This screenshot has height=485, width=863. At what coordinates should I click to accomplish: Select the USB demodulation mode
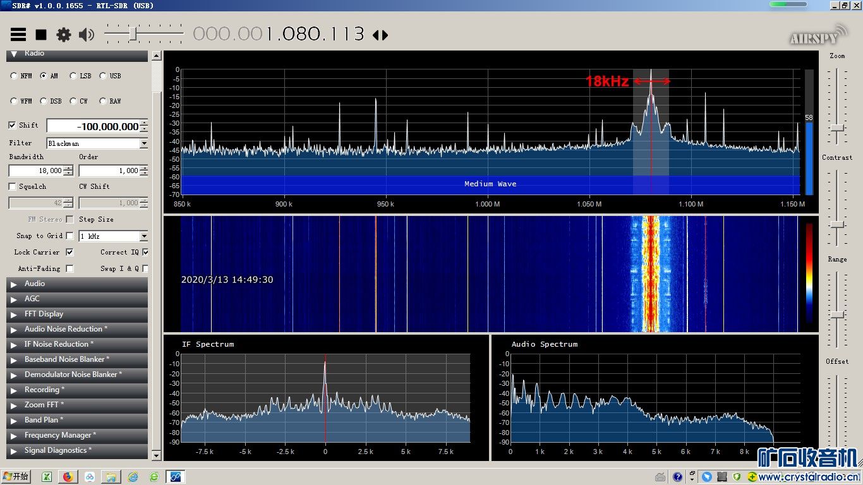coord(103,76)
